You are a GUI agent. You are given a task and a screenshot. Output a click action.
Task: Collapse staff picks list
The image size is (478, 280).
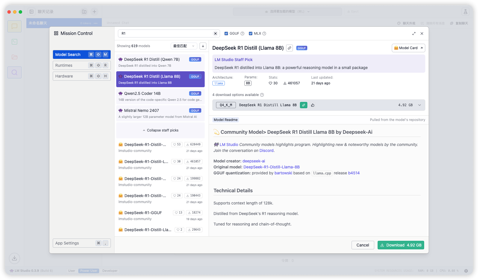tap(160, 130)
